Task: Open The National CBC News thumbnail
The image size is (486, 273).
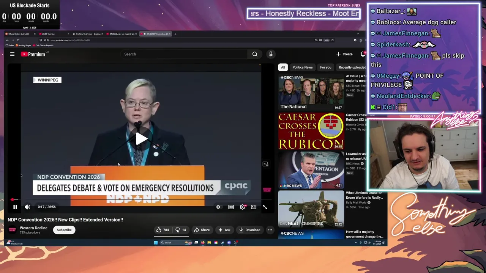Action: pos(311,92)
